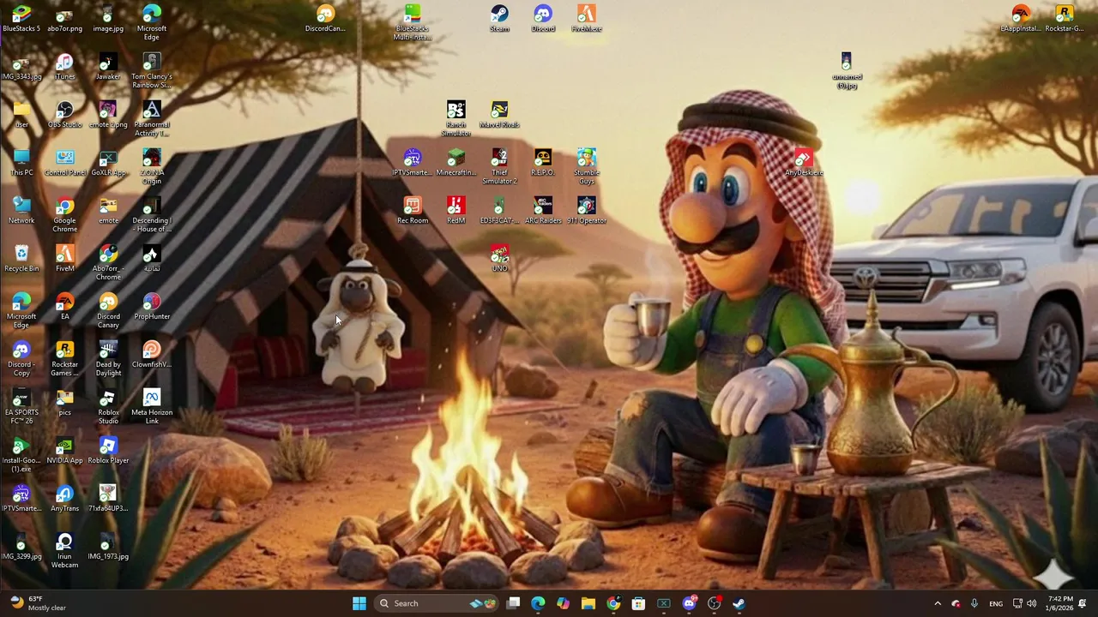The height and width of the screenshot is (617, 1098).
Task: Open Control Panel shortcut
Action: pos(64,163)
